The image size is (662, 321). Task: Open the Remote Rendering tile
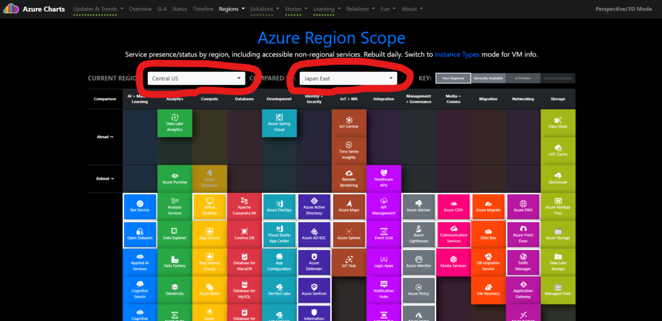(x=349, y=179)
